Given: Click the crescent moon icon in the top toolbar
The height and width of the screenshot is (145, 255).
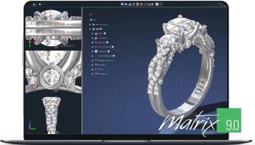Looking at the screenshot, I should coord(152,4).
